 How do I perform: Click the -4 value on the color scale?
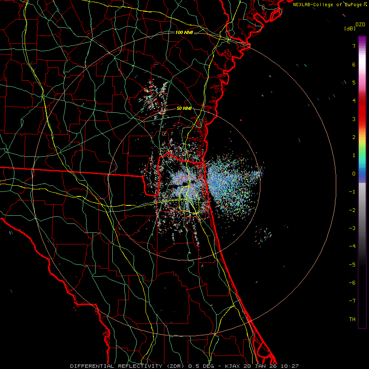click(x=352, y=246)
